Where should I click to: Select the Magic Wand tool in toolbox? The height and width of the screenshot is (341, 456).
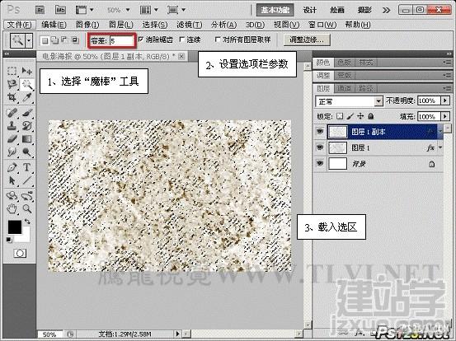coord(26,84)
